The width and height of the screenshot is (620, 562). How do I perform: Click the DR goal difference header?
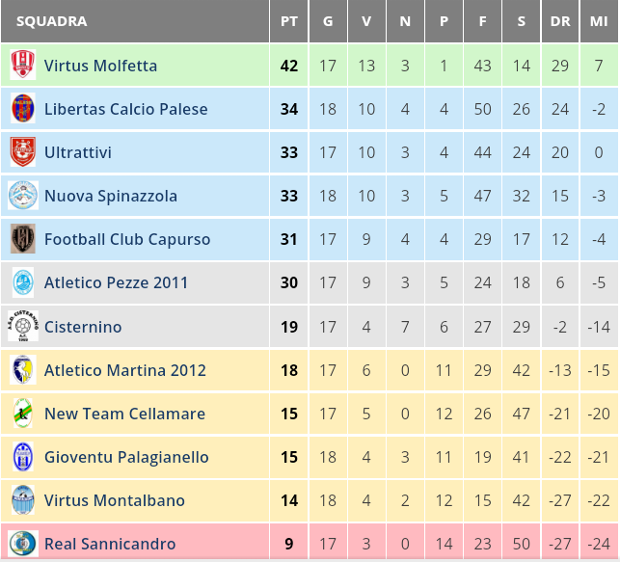click(x=560, y=21)
